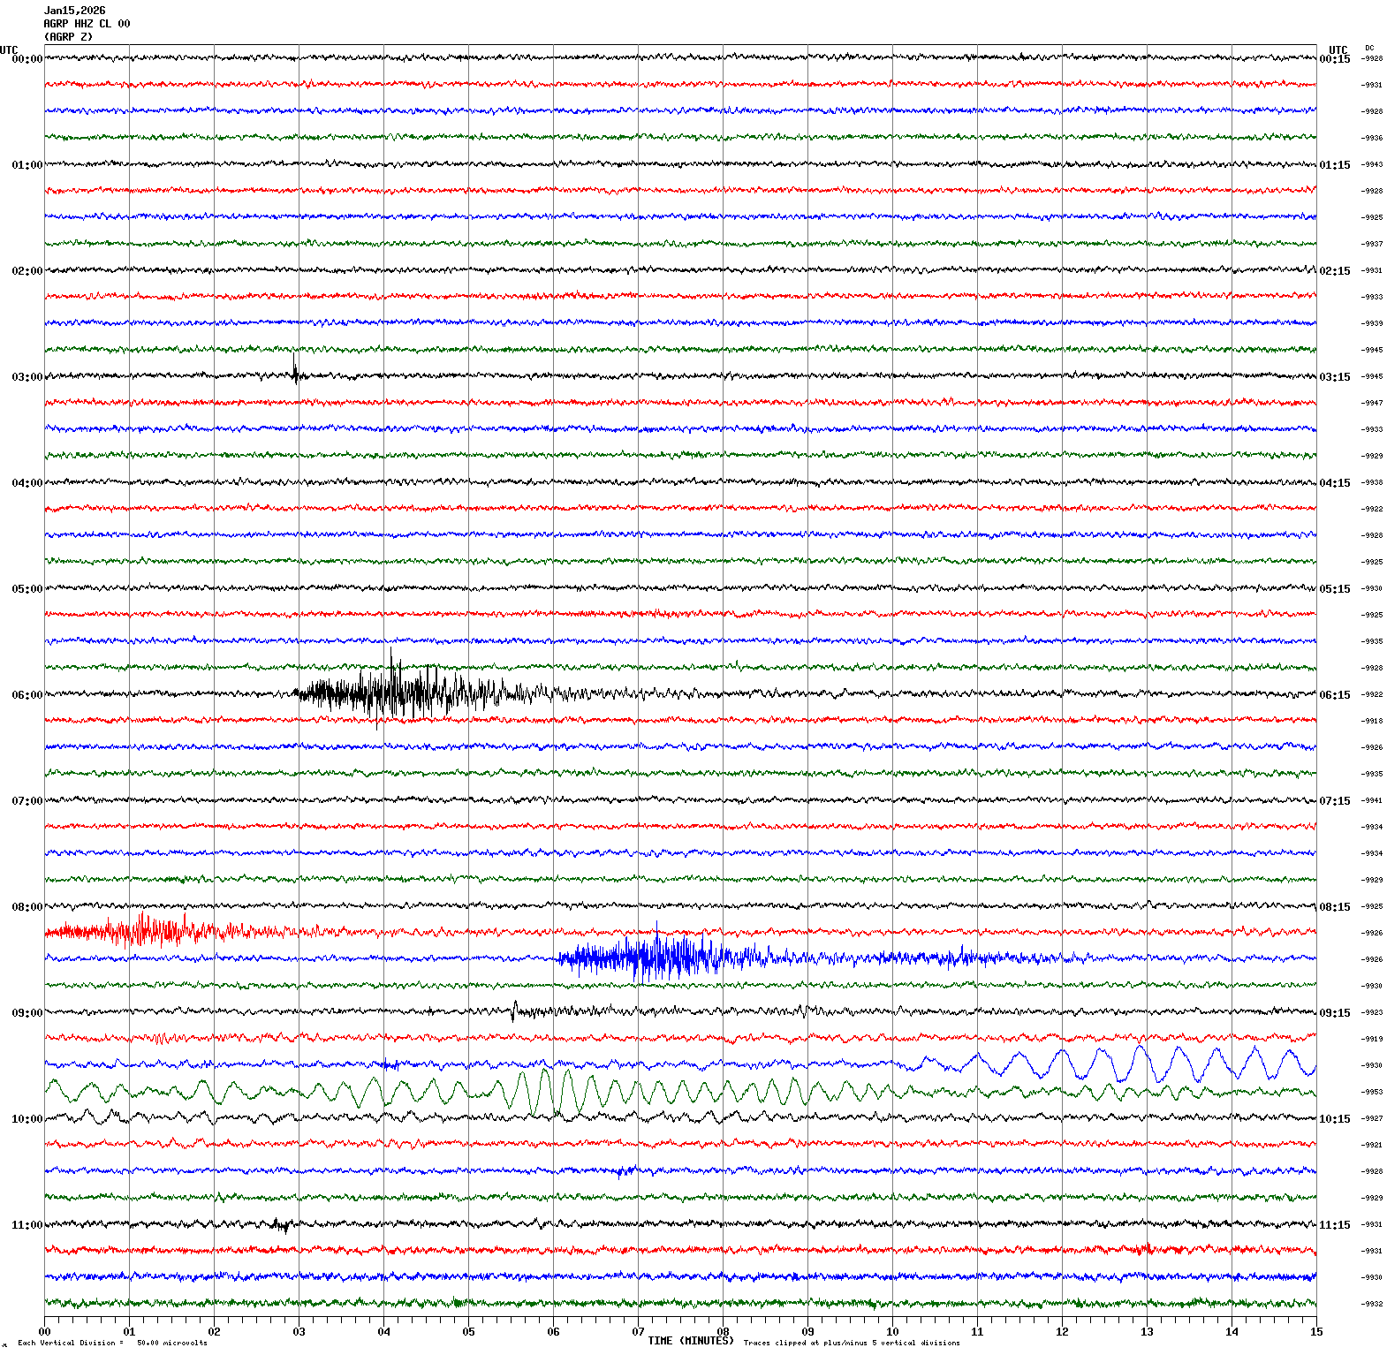Click the Jan15,2026 date header
Viewport: 1387px width, 1355px height.
tap(74, 11)
